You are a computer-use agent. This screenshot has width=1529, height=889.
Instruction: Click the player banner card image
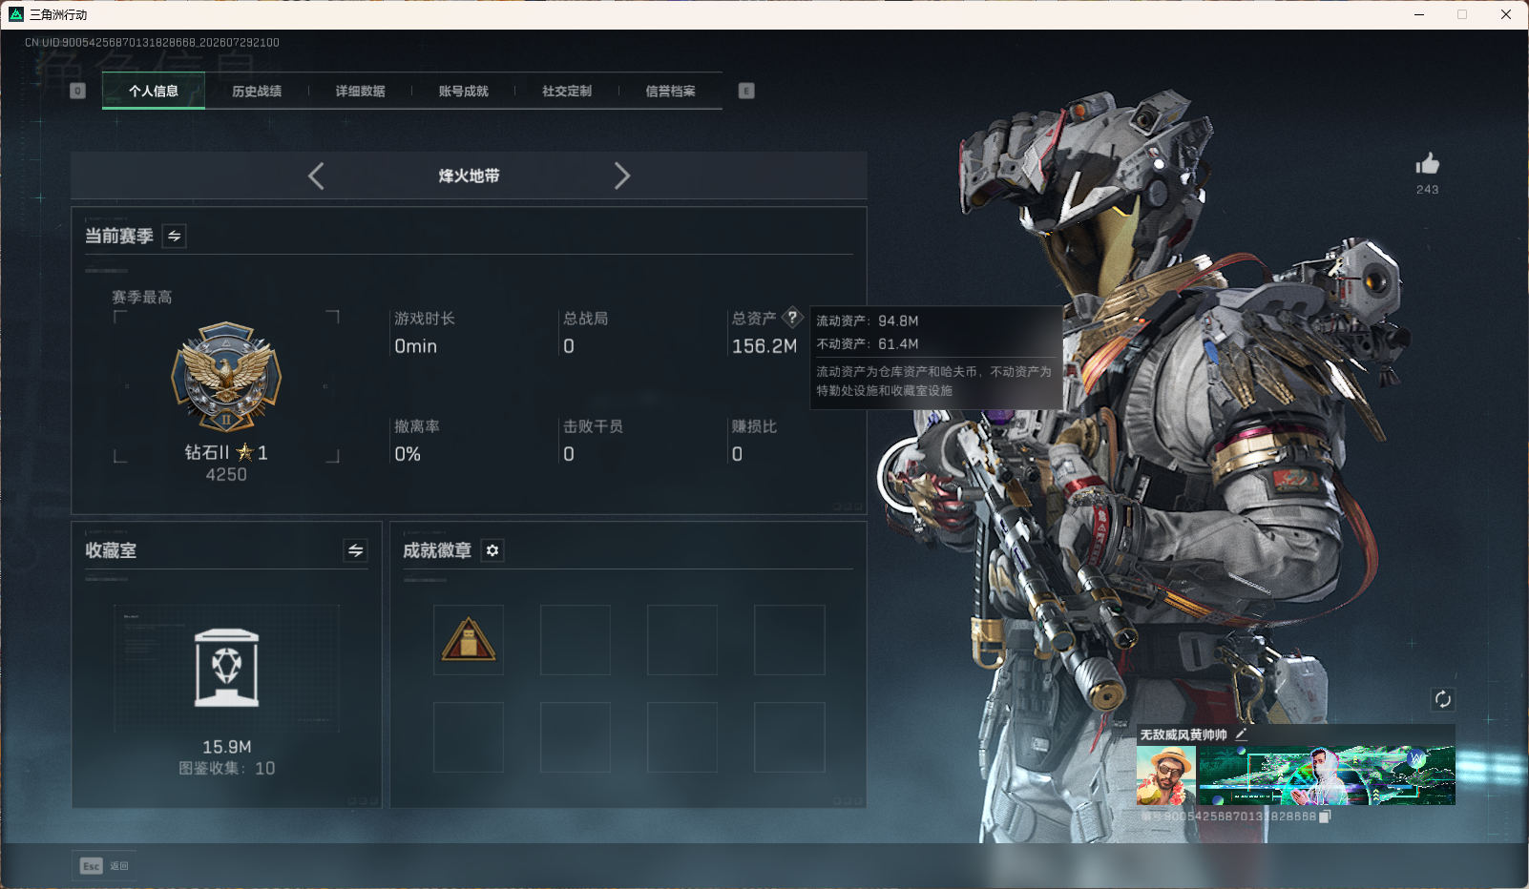[x=1327, y=775]
